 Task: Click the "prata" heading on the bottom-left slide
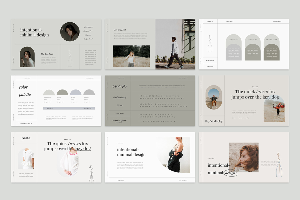click(26, 138)
